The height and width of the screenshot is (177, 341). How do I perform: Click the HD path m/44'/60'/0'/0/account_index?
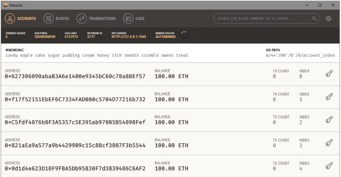tap(300, 55)
